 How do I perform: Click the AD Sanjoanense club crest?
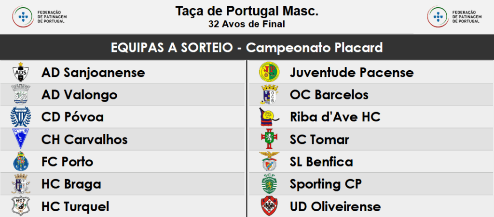[21, 73]
